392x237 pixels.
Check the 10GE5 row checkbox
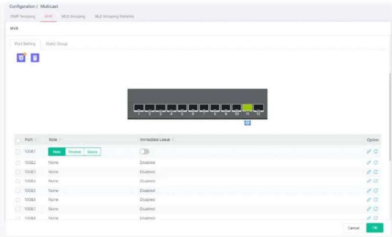click(18, 191)
